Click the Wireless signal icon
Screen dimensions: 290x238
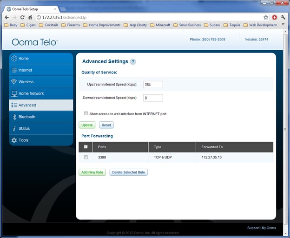(x=14, y=82)
